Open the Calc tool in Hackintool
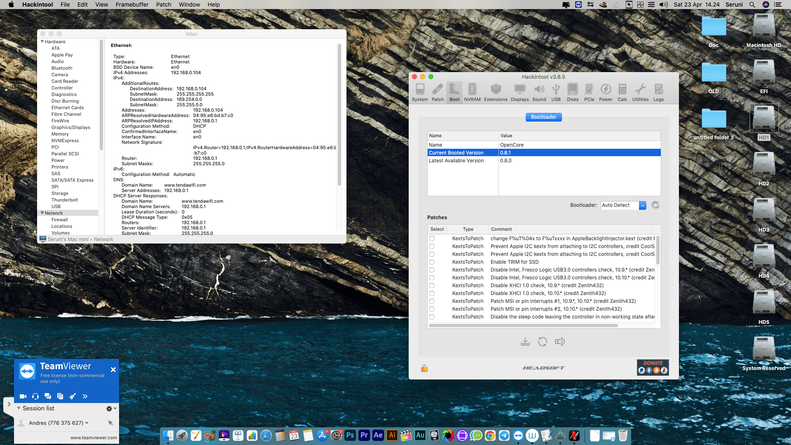 [x=622, y=92]
